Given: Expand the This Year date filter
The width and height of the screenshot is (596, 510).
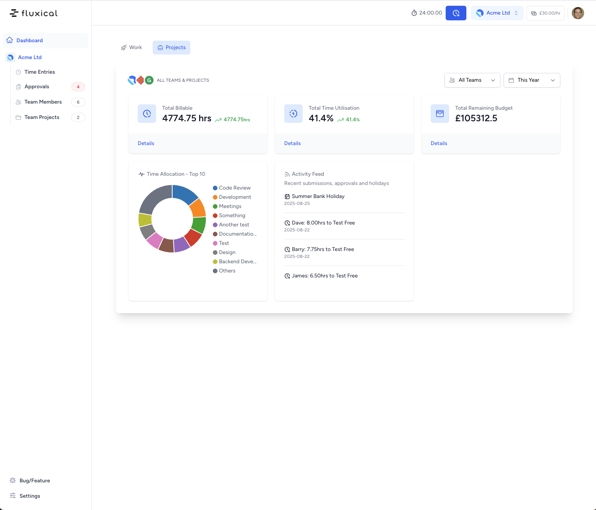Looking at the screenshot, I should (x=532, y=80).
